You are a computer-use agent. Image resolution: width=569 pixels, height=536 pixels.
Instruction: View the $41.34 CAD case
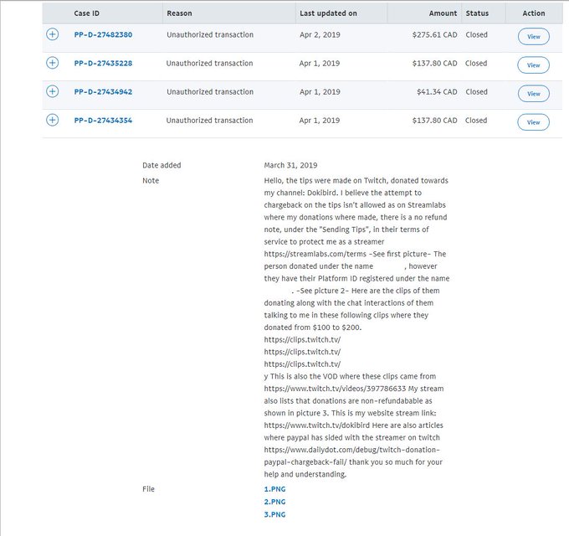[534, 94]
